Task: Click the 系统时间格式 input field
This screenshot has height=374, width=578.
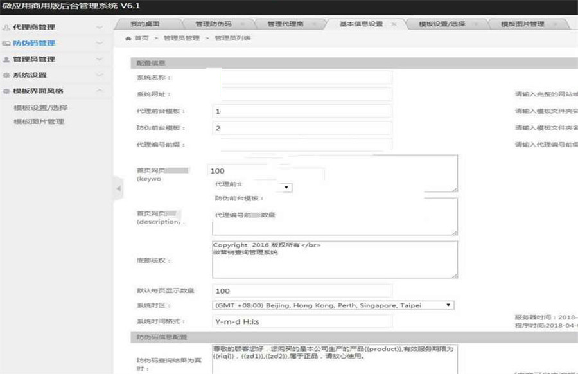Action: tap(302, 321)
